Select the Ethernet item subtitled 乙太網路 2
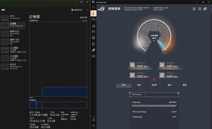The image size is (212, 129). (13, 58)
